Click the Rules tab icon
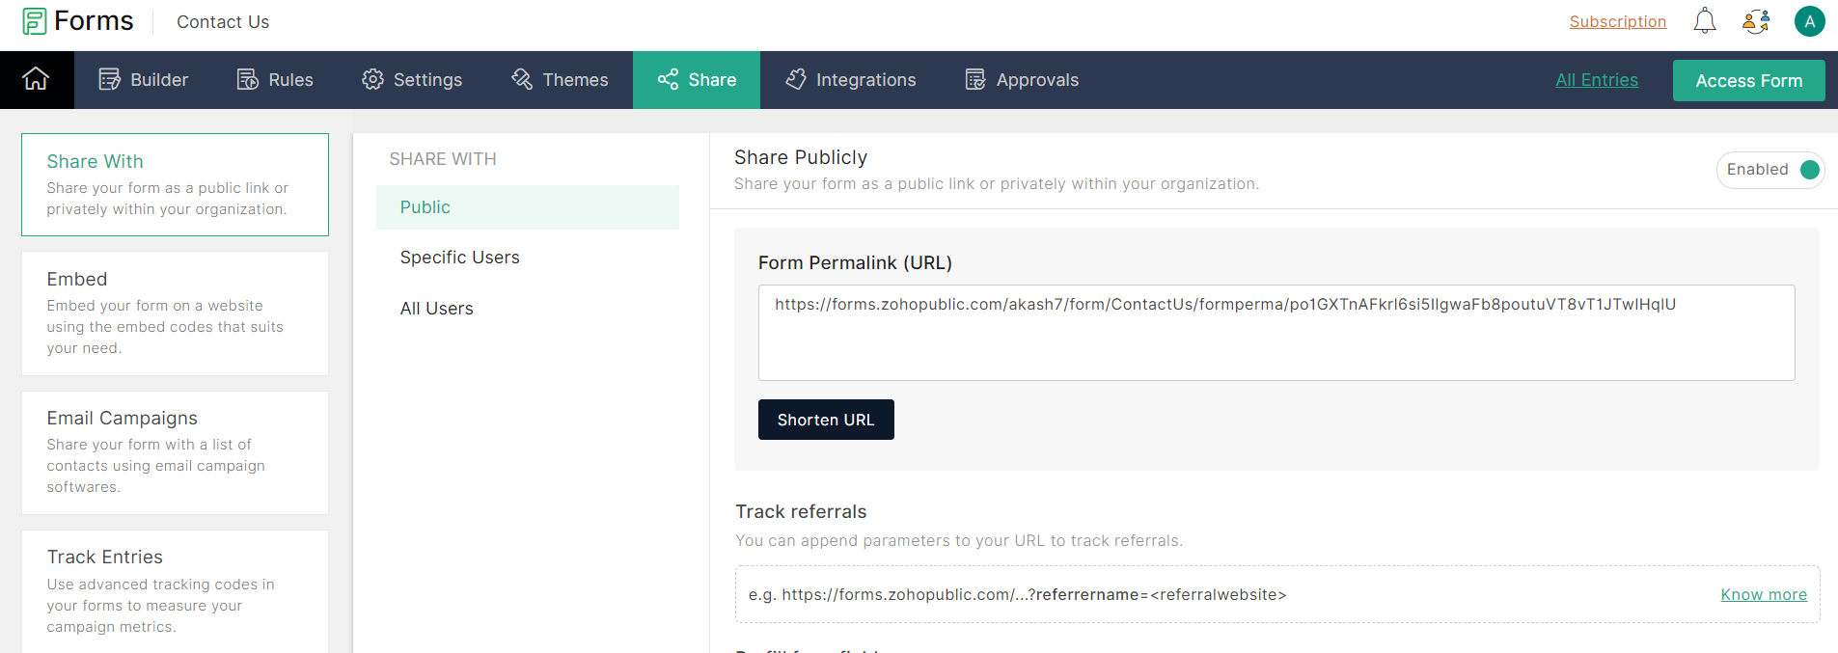This screenshot has height=653, width=1838. (248, 79)
